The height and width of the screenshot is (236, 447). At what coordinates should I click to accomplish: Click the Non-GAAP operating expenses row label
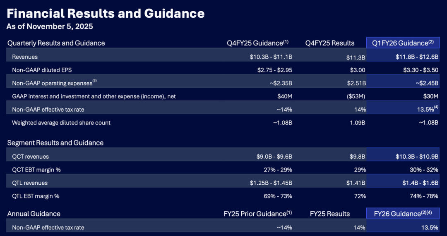(54, 83)
